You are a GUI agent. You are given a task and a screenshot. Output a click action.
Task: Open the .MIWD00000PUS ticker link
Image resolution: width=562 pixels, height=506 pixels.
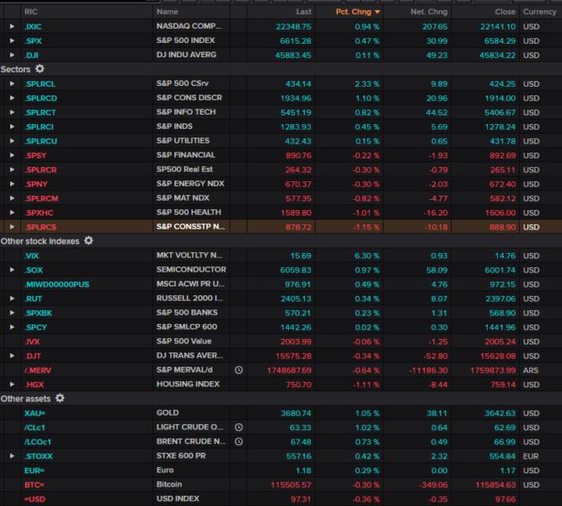click(x=57, y=284)
